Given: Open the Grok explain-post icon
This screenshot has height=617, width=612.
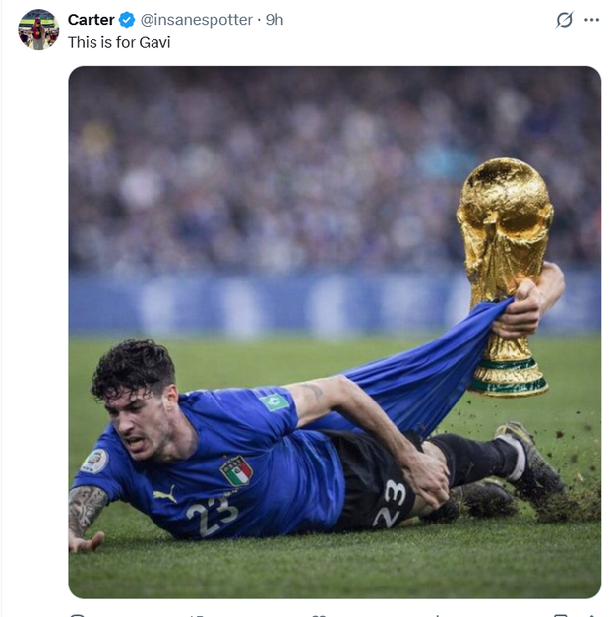Looking at the screenshot, I should click(564, 20).
